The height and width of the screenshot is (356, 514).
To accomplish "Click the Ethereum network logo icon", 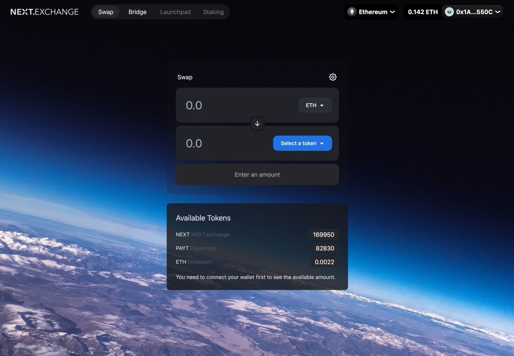I will (352, 12).
